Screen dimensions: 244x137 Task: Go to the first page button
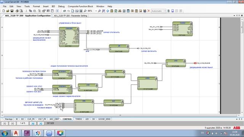click(5, 123)
